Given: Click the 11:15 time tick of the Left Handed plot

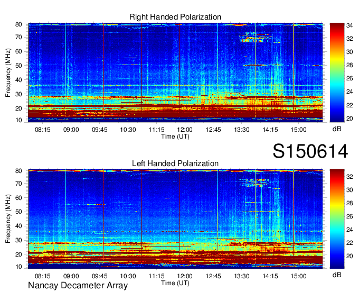Looking at the screenshot, I should point(156,276).
